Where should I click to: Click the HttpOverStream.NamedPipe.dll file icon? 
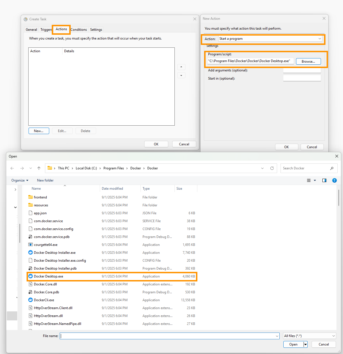pos(31,324)
